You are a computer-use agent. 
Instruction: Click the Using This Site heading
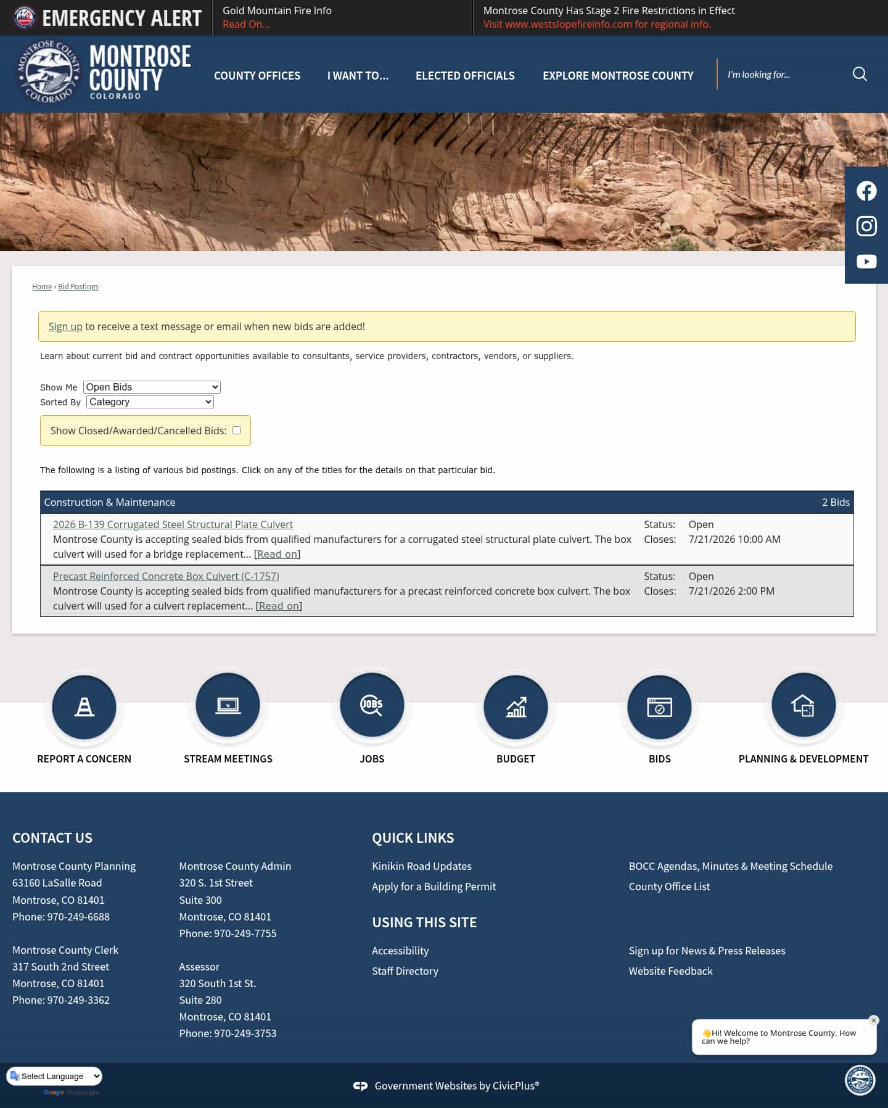(x=424, y=922)
